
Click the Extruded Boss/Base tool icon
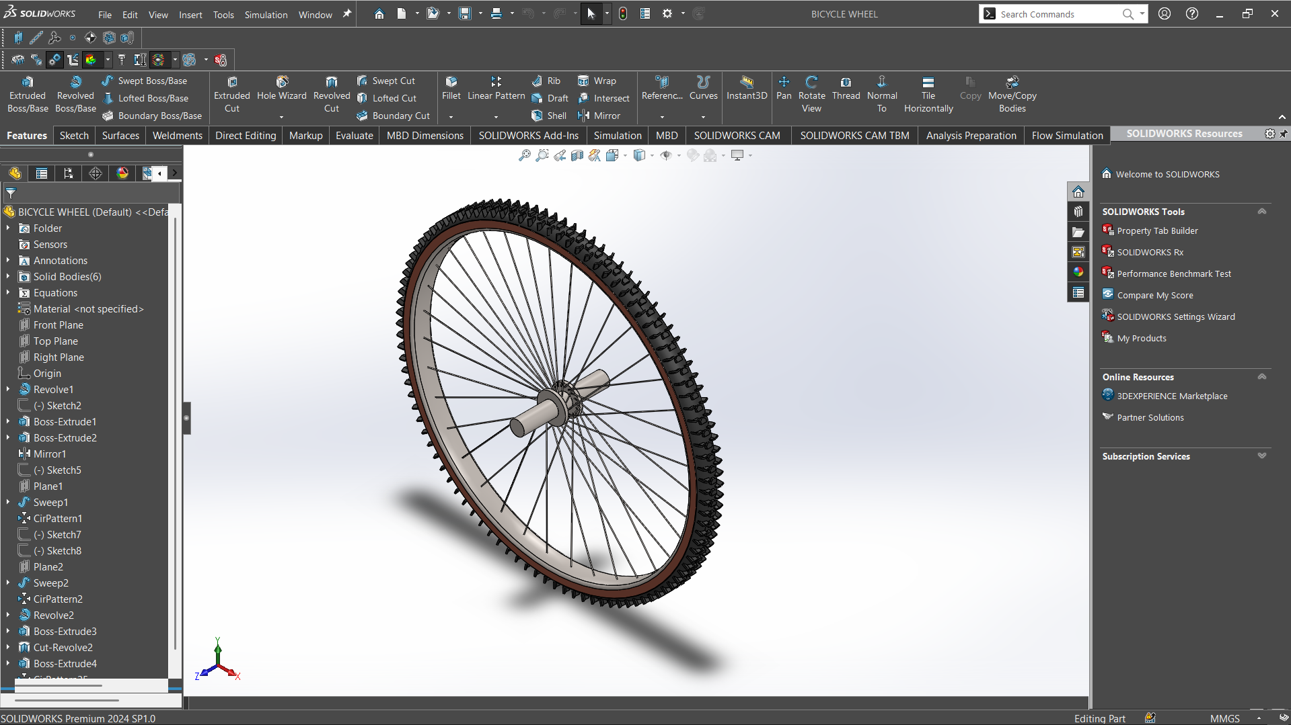[28, 82]
